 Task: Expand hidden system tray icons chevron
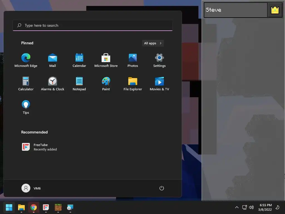tap(237, 207)
